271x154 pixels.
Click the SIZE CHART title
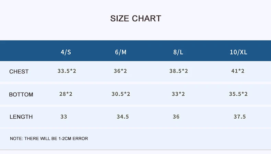[135, 19]
